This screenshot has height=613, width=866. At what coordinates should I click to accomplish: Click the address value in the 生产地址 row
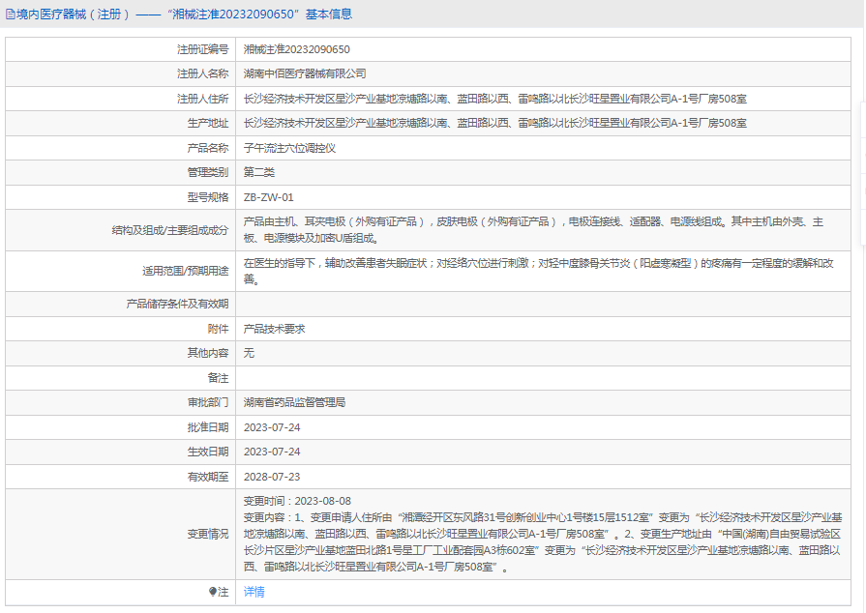point(494,123)
